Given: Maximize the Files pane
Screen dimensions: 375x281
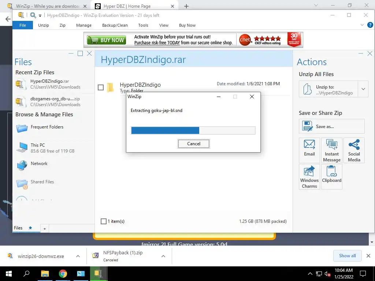Looking at the screenshot, I should [80, 53].
